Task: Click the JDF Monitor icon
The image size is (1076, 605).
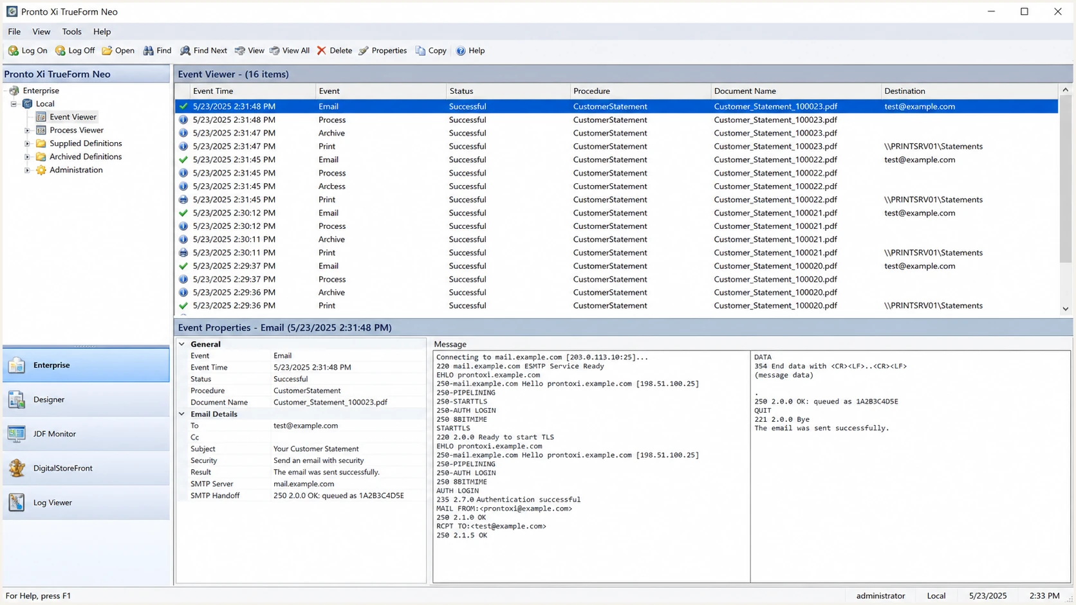Action: coord(17,434)
